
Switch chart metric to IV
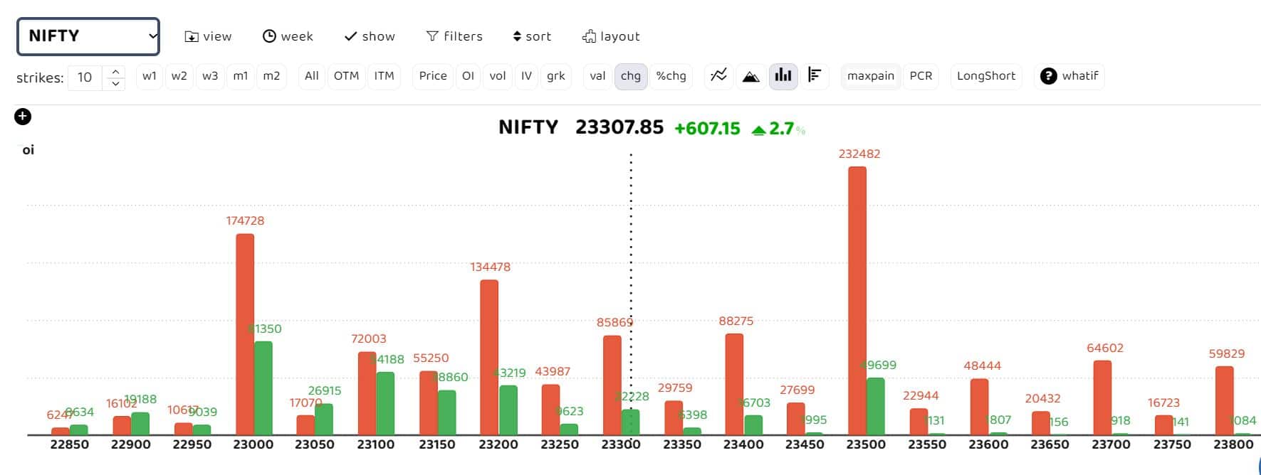point(526,76)
